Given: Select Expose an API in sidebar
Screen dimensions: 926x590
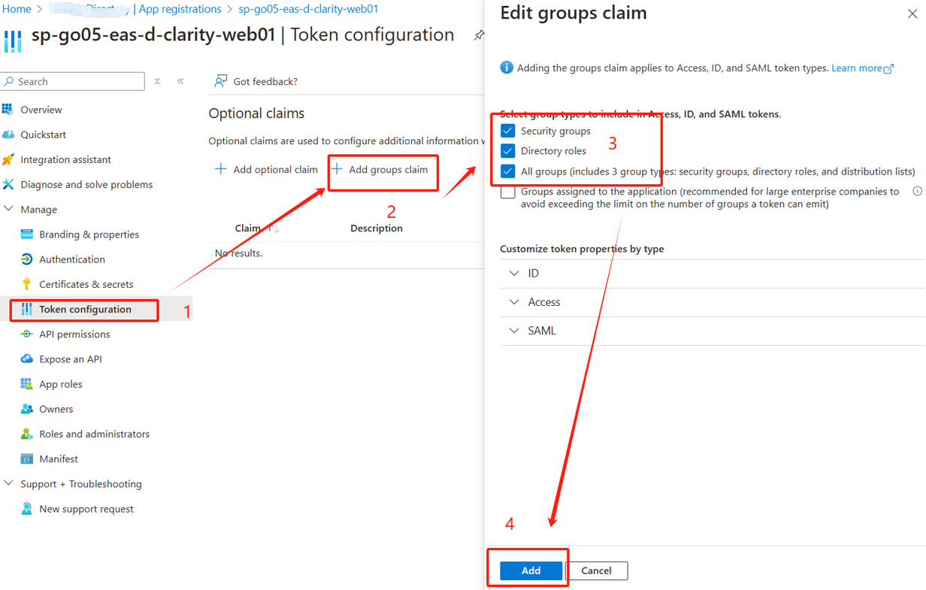Looking at the screenshot, I should [x=70, y=359].
